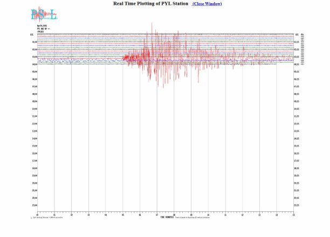
Task: Select the 23:00 hour label on left axis
Action: [x=34, y=205]
